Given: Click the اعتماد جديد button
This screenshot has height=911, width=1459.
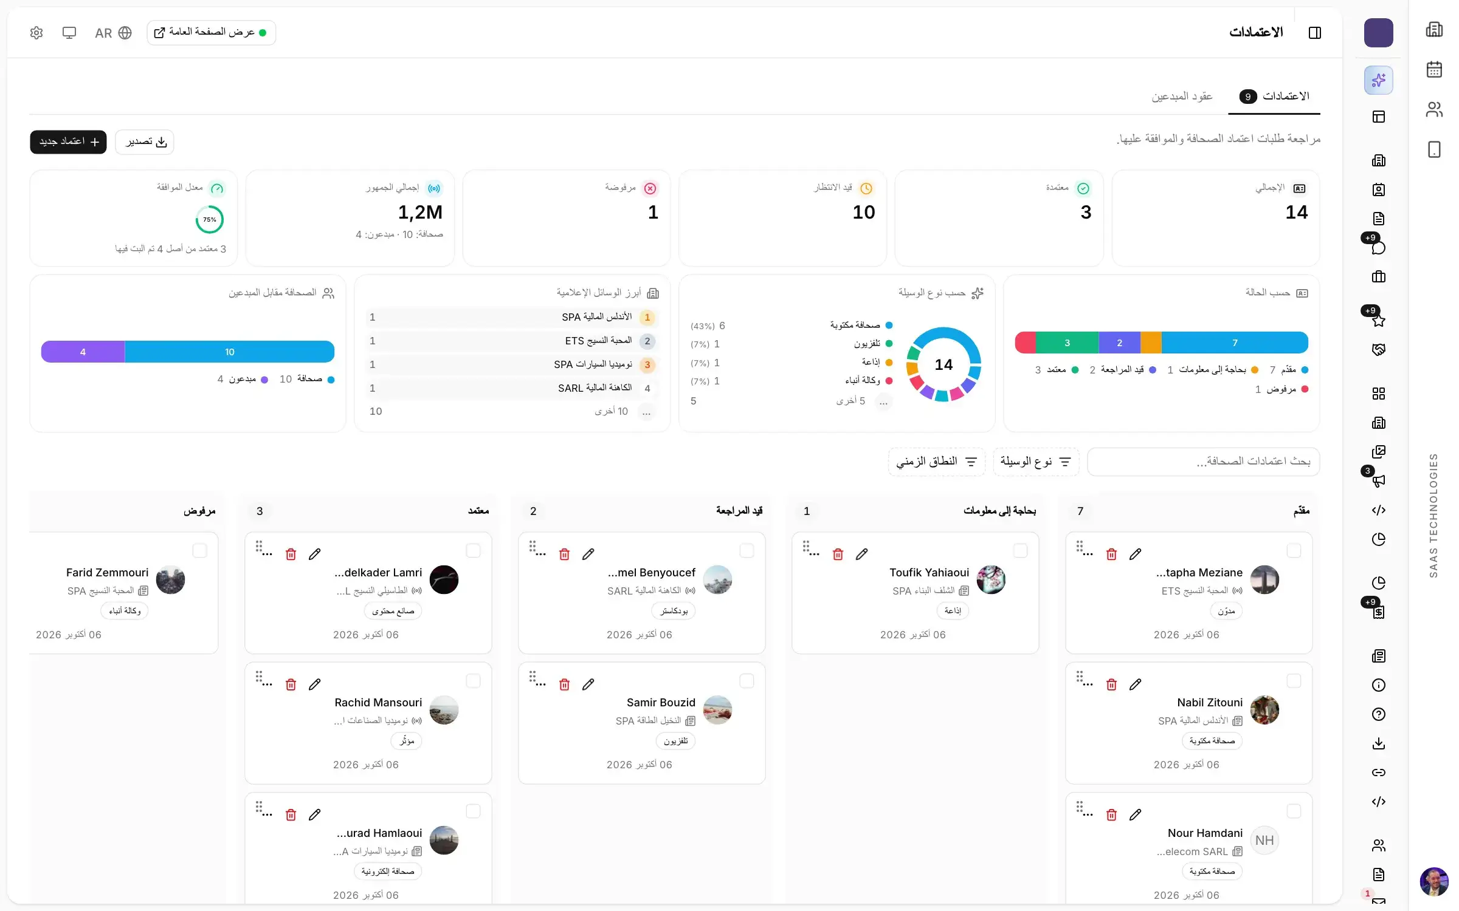Looking at the screenshot, I should [x=68, y=142].
